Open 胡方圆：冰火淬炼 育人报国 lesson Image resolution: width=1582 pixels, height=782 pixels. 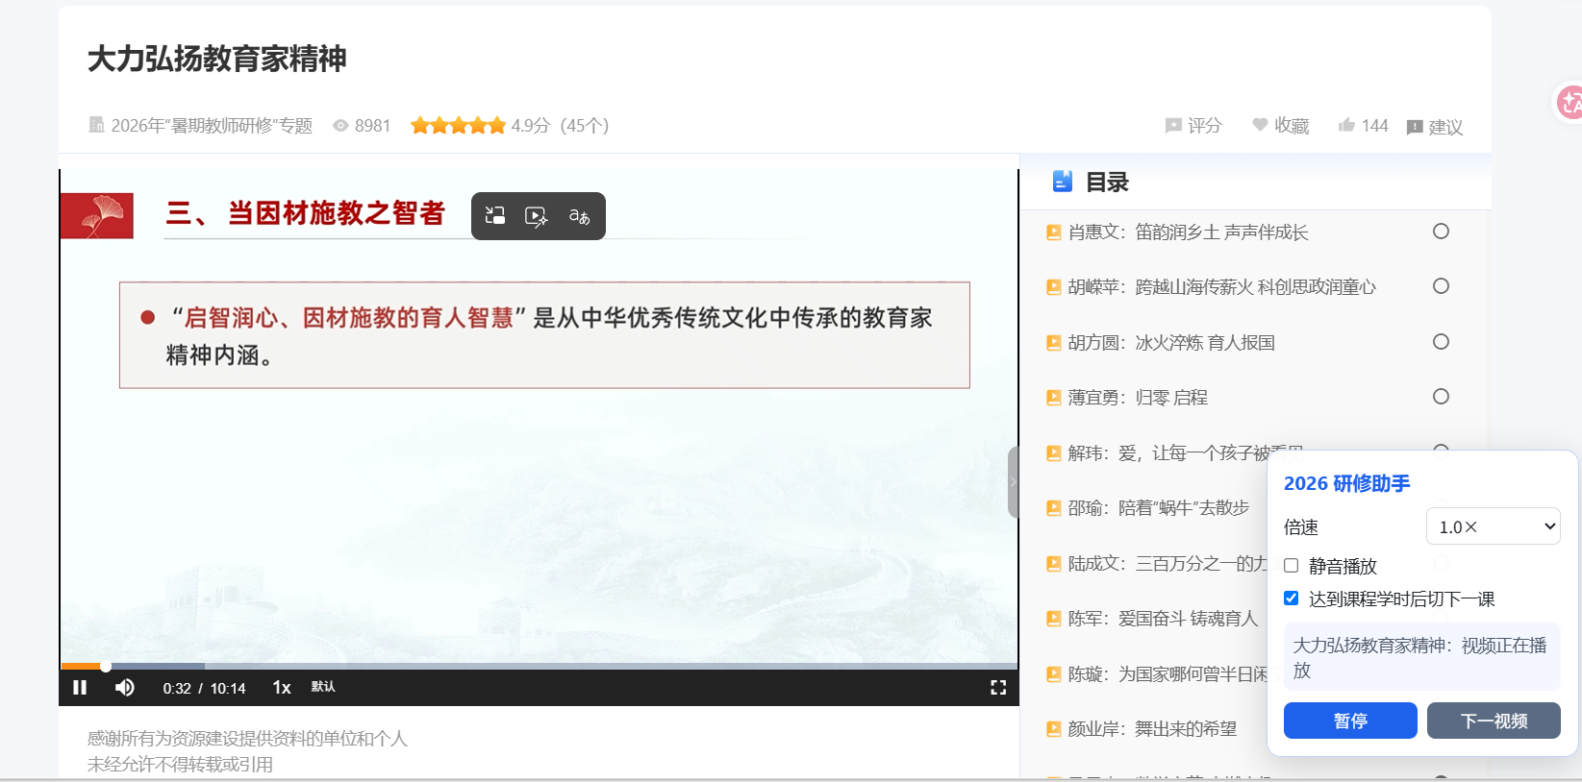pyautogui.click(x=1171, y=343)
